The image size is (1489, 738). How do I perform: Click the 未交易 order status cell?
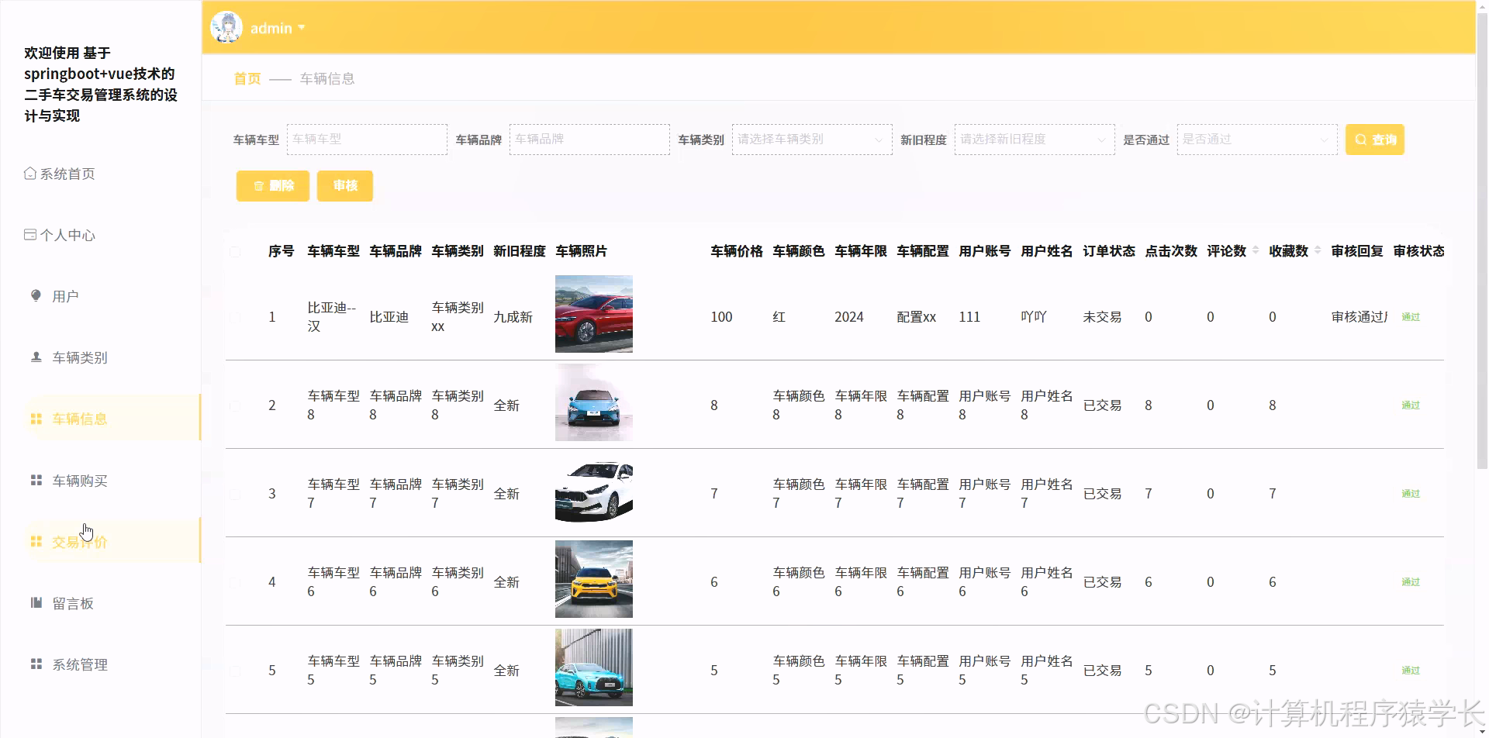(x=1102, y=317)
